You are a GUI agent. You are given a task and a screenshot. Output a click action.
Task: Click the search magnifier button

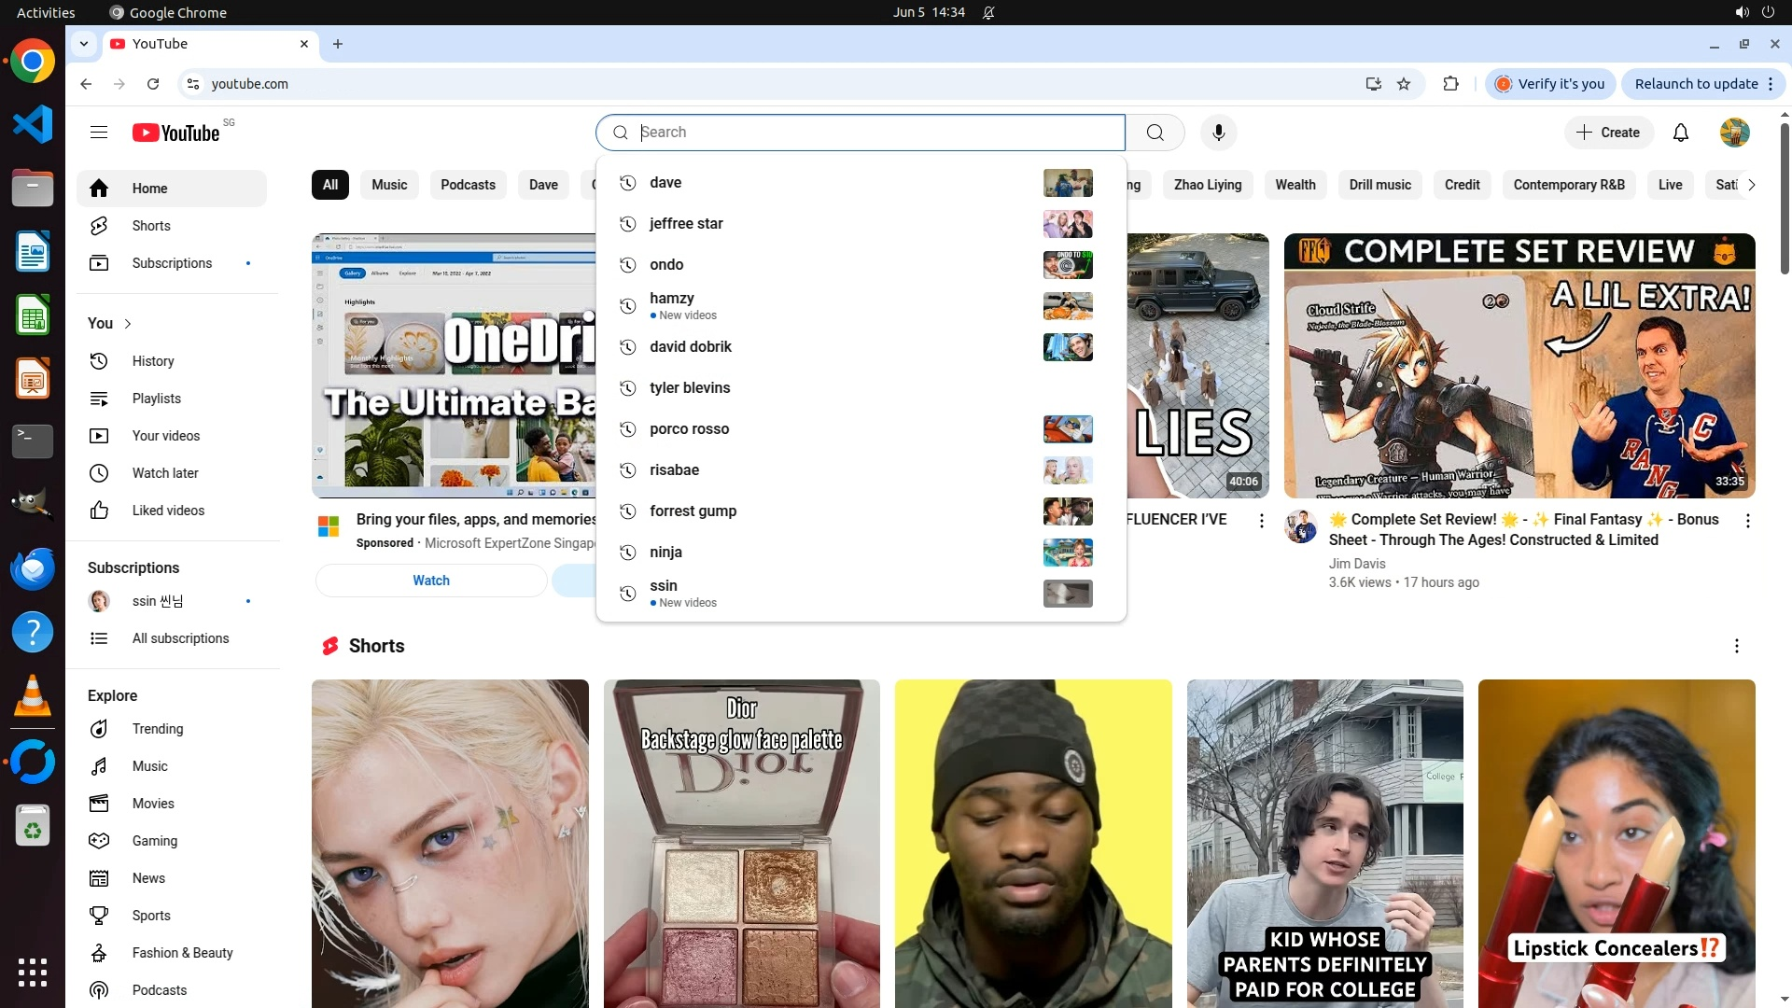(1155, 133)
